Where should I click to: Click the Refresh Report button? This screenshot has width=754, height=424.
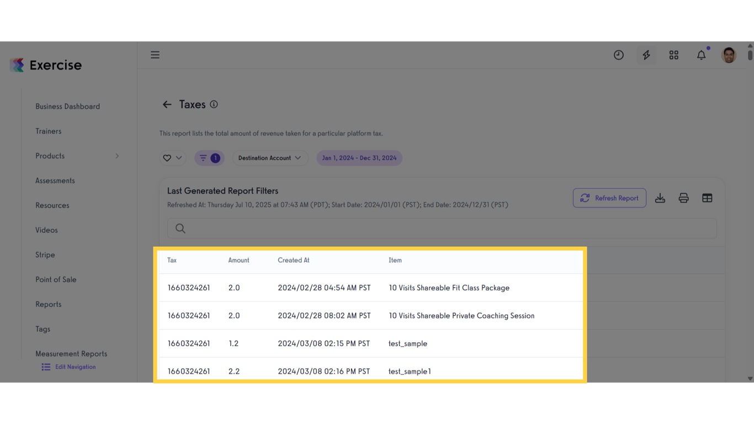(x=609, y=198)
